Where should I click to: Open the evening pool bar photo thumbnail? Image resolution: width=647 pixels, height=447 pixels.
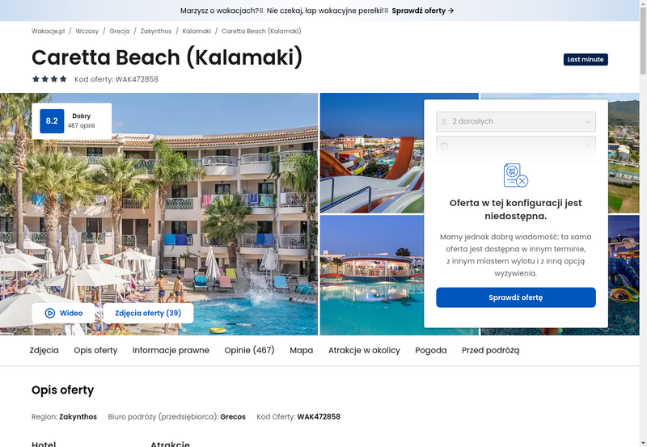372,275
